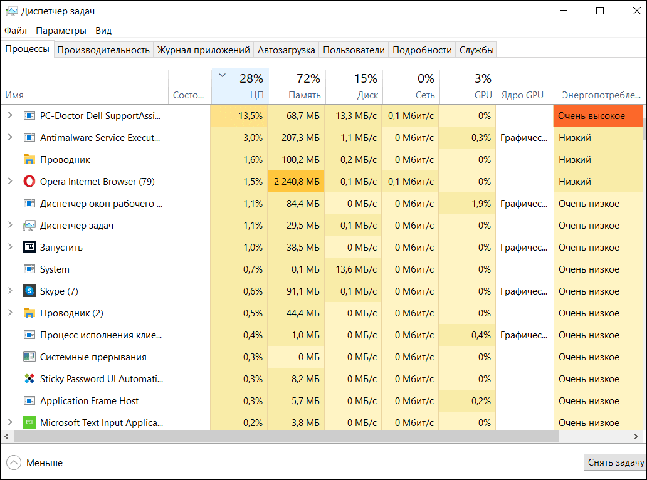Click the Opera Internet Browser icon
The width and height of the screenshot is (647, 480).
pos(29,182)
